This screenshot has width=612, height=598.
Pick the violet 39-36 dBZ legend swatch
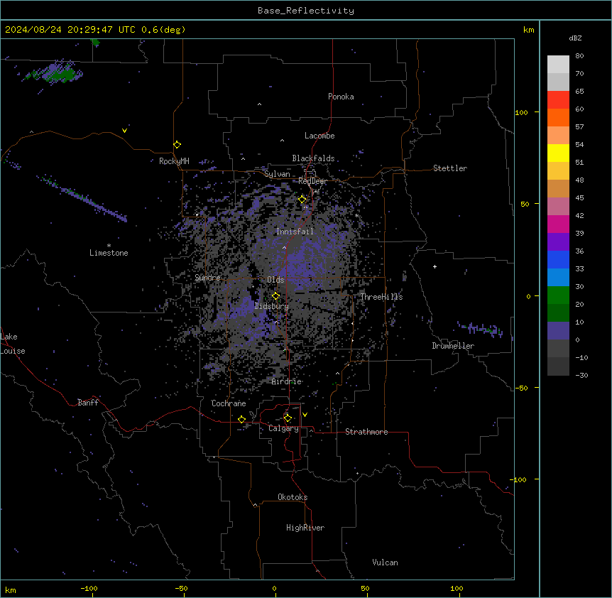(558, 242)
